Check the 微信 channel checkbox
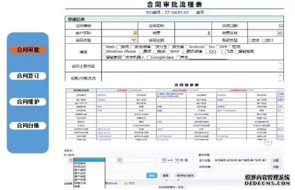 click(x=119, y=47)
